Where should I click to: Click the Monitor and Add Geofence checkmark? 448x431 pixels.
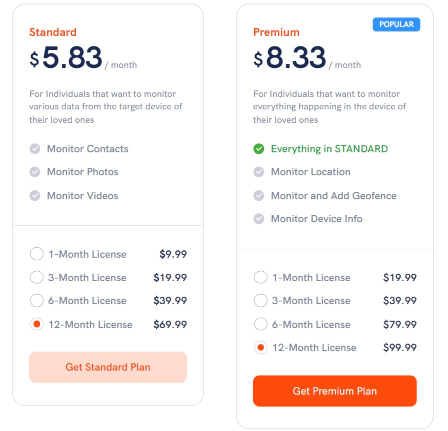coord(259,196)
